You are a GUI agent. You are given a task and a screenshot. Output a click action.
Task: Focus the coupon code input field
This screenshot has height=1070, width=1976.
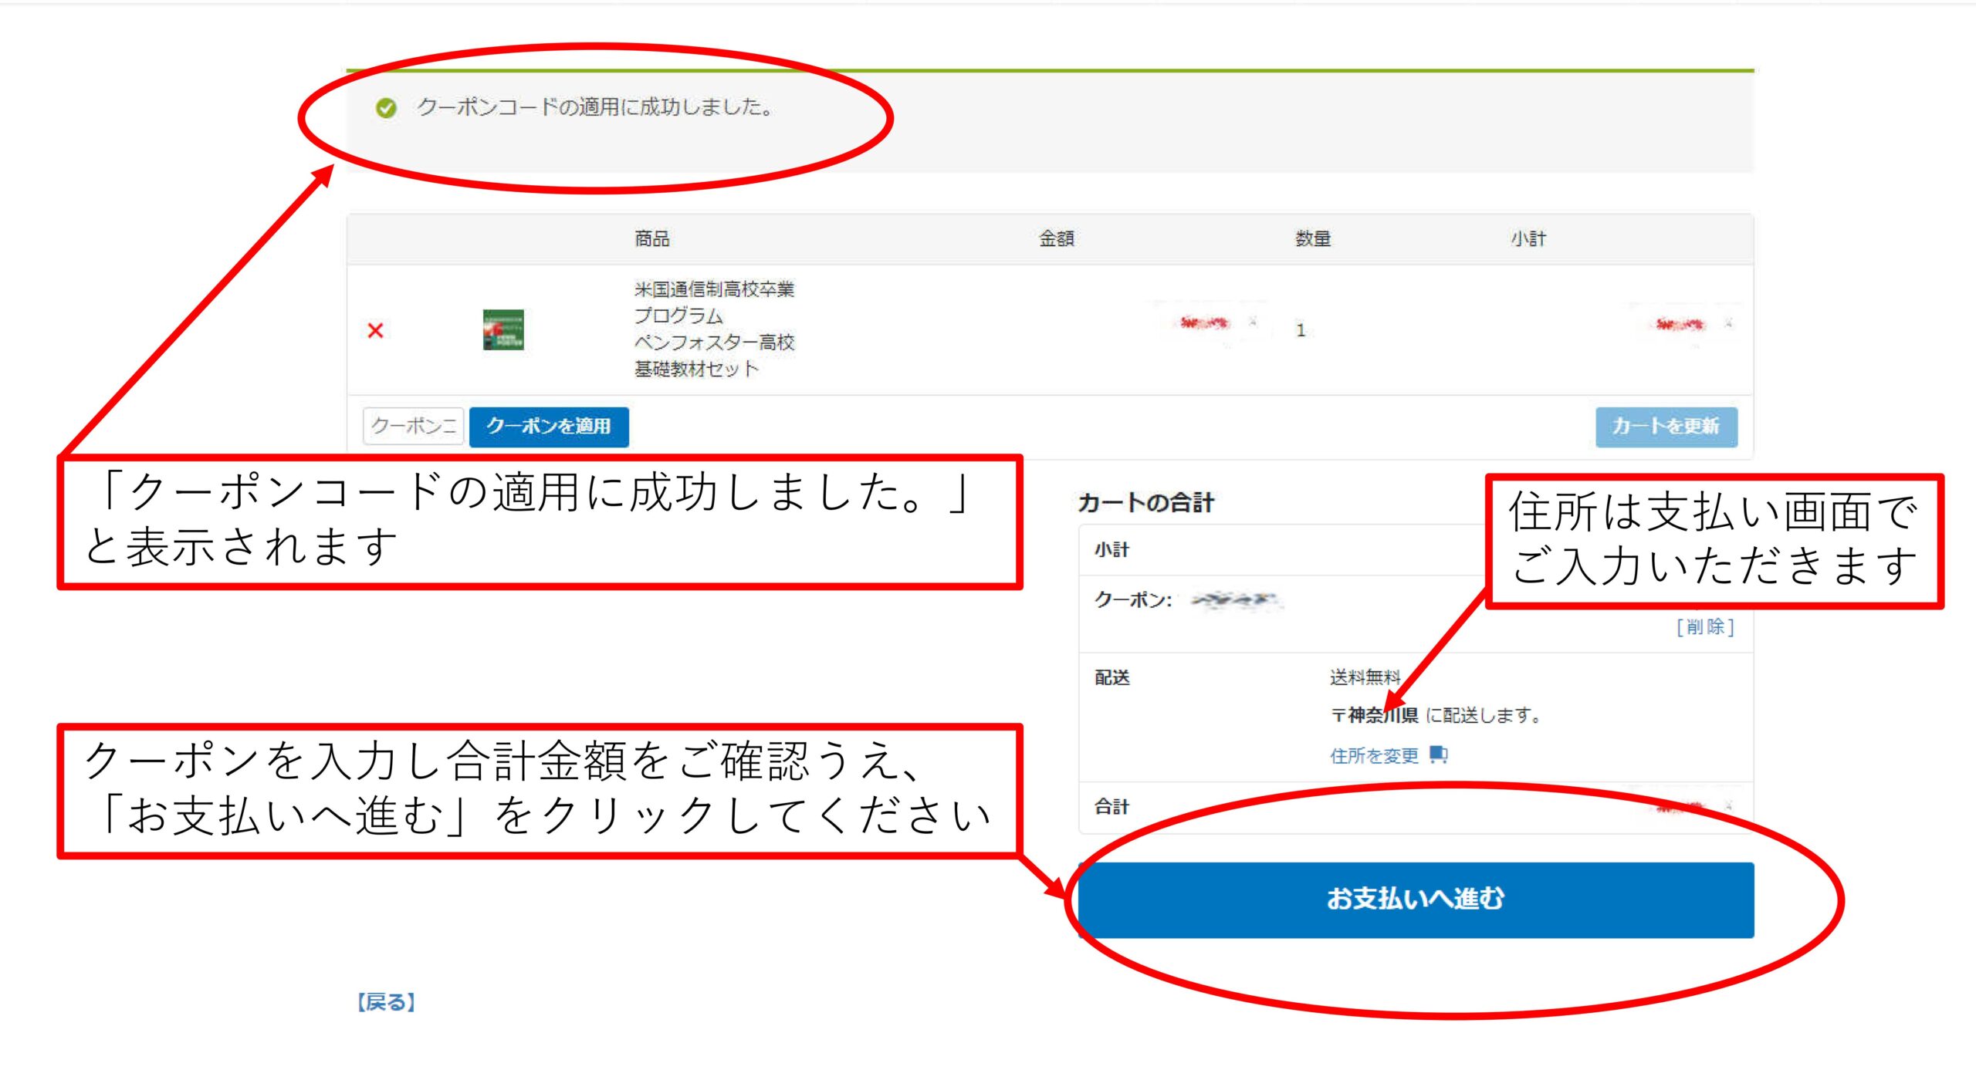pos(413,426)
